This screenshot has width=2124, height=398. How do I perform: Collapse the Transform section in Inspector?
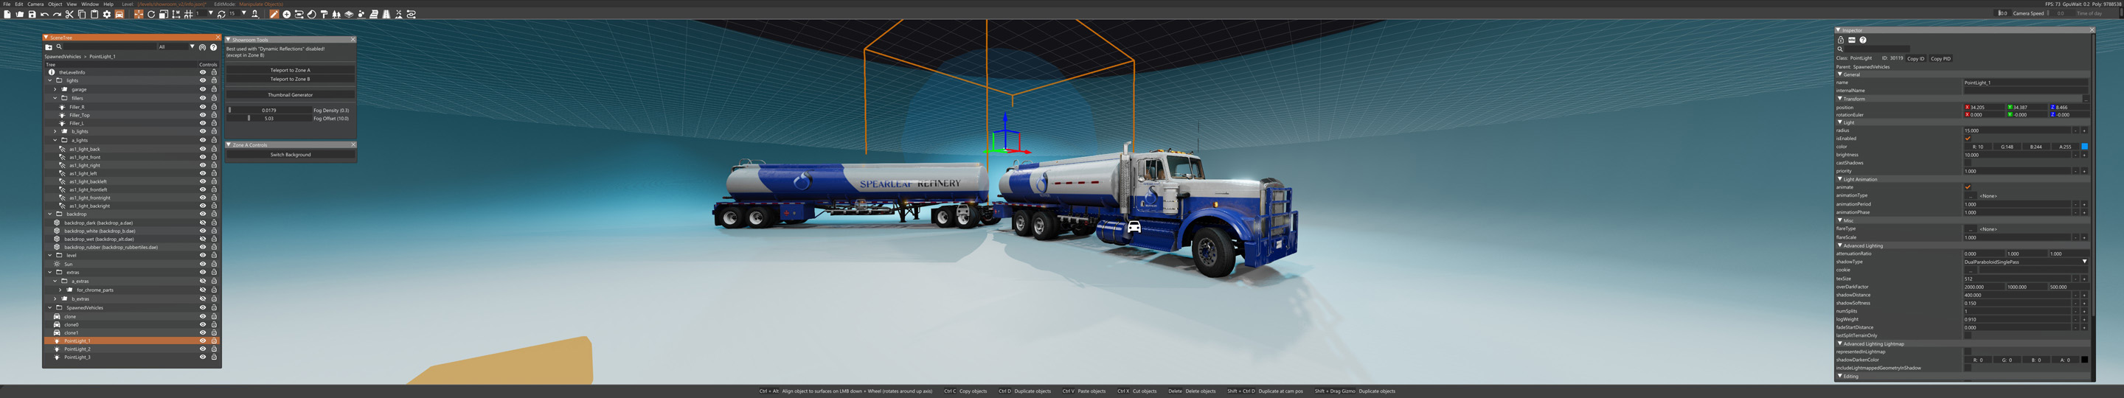[x=1840, y=99]
